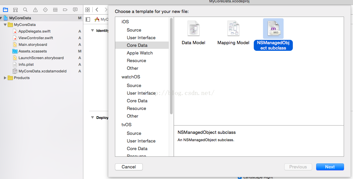Click the Assets.xcassets folder icon

(x=15, y=51)
